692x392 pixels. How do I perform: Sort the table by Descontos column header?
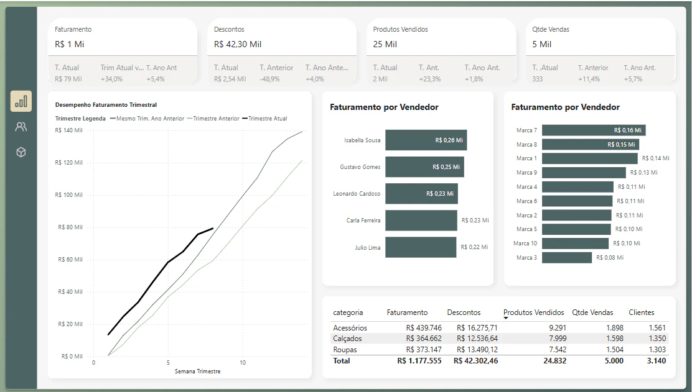(464, 312)
